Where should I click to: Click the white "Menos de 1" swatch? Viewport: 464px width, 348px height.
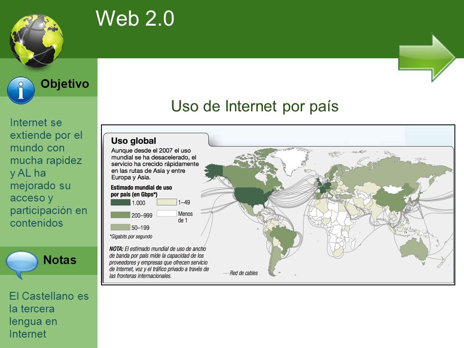(167, 214)
